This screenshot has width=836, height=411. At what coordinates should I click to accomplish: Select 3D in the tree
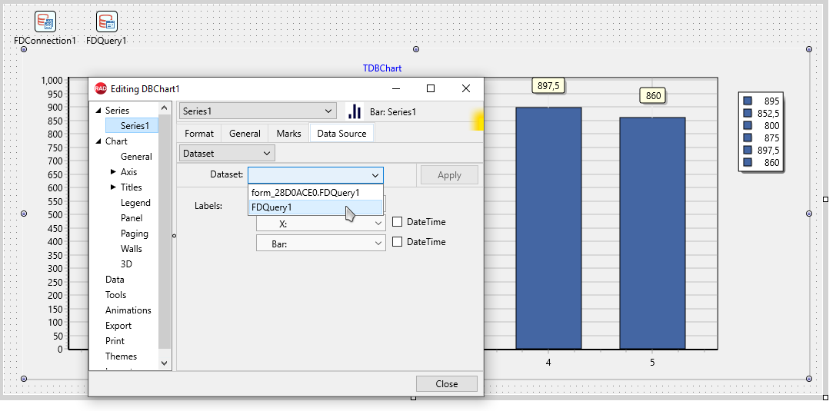pos(126,264)
